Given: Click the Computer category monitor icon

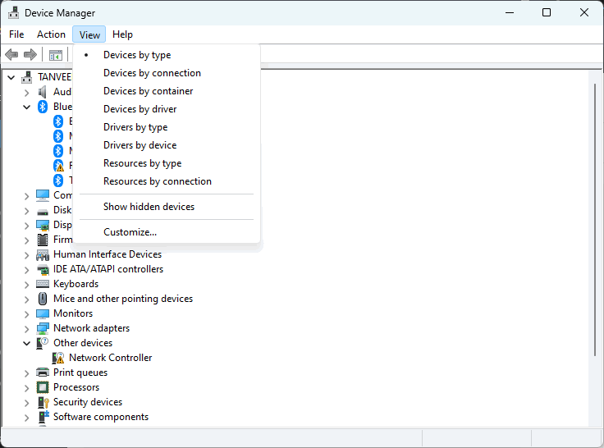Looking at the screenshot, I should (x=43, y=195).
